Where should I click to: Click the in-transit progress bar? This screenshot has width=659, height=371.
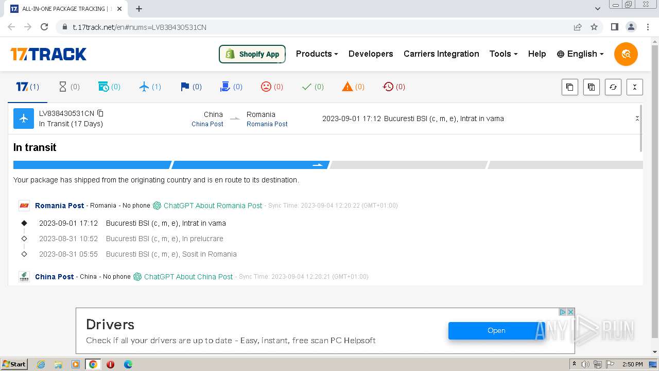(328, 165)
